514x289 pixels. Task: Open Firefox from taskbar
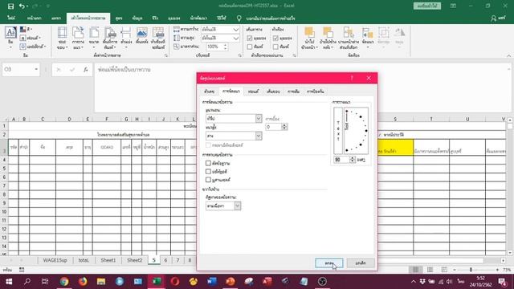coord(83,282)
